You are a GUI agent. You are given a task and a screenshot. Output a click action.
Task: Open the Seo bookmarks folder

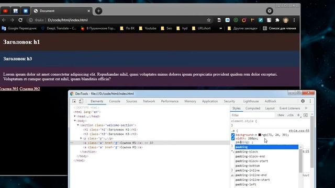click(166, 28)
